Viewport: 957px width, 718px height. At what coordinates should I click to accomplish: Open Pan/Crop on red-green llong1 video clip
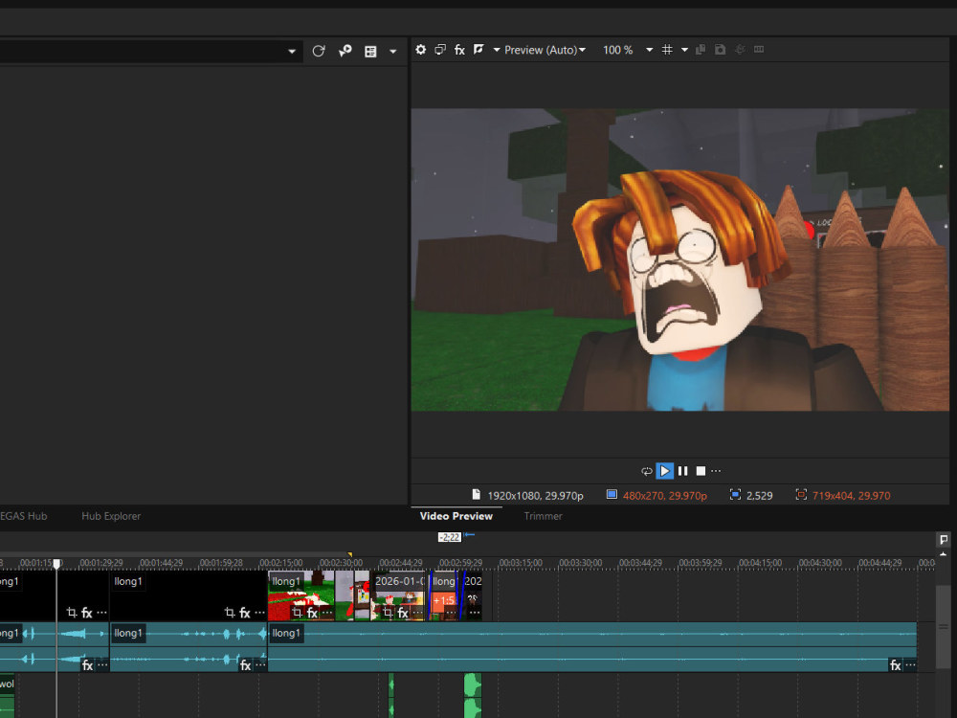[x=297, y=613]
